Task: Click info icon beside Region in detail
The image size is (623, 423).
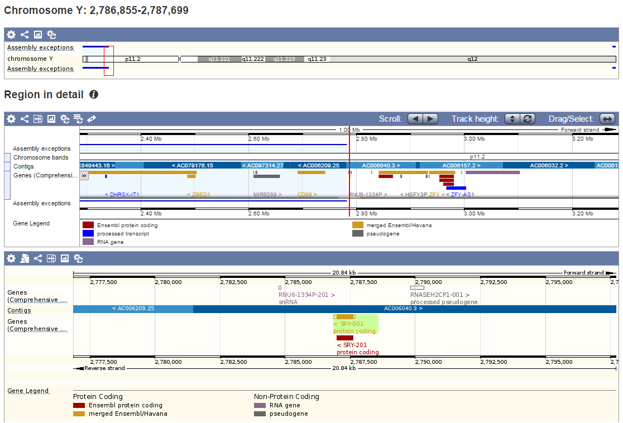Action: tap(94, 95)
